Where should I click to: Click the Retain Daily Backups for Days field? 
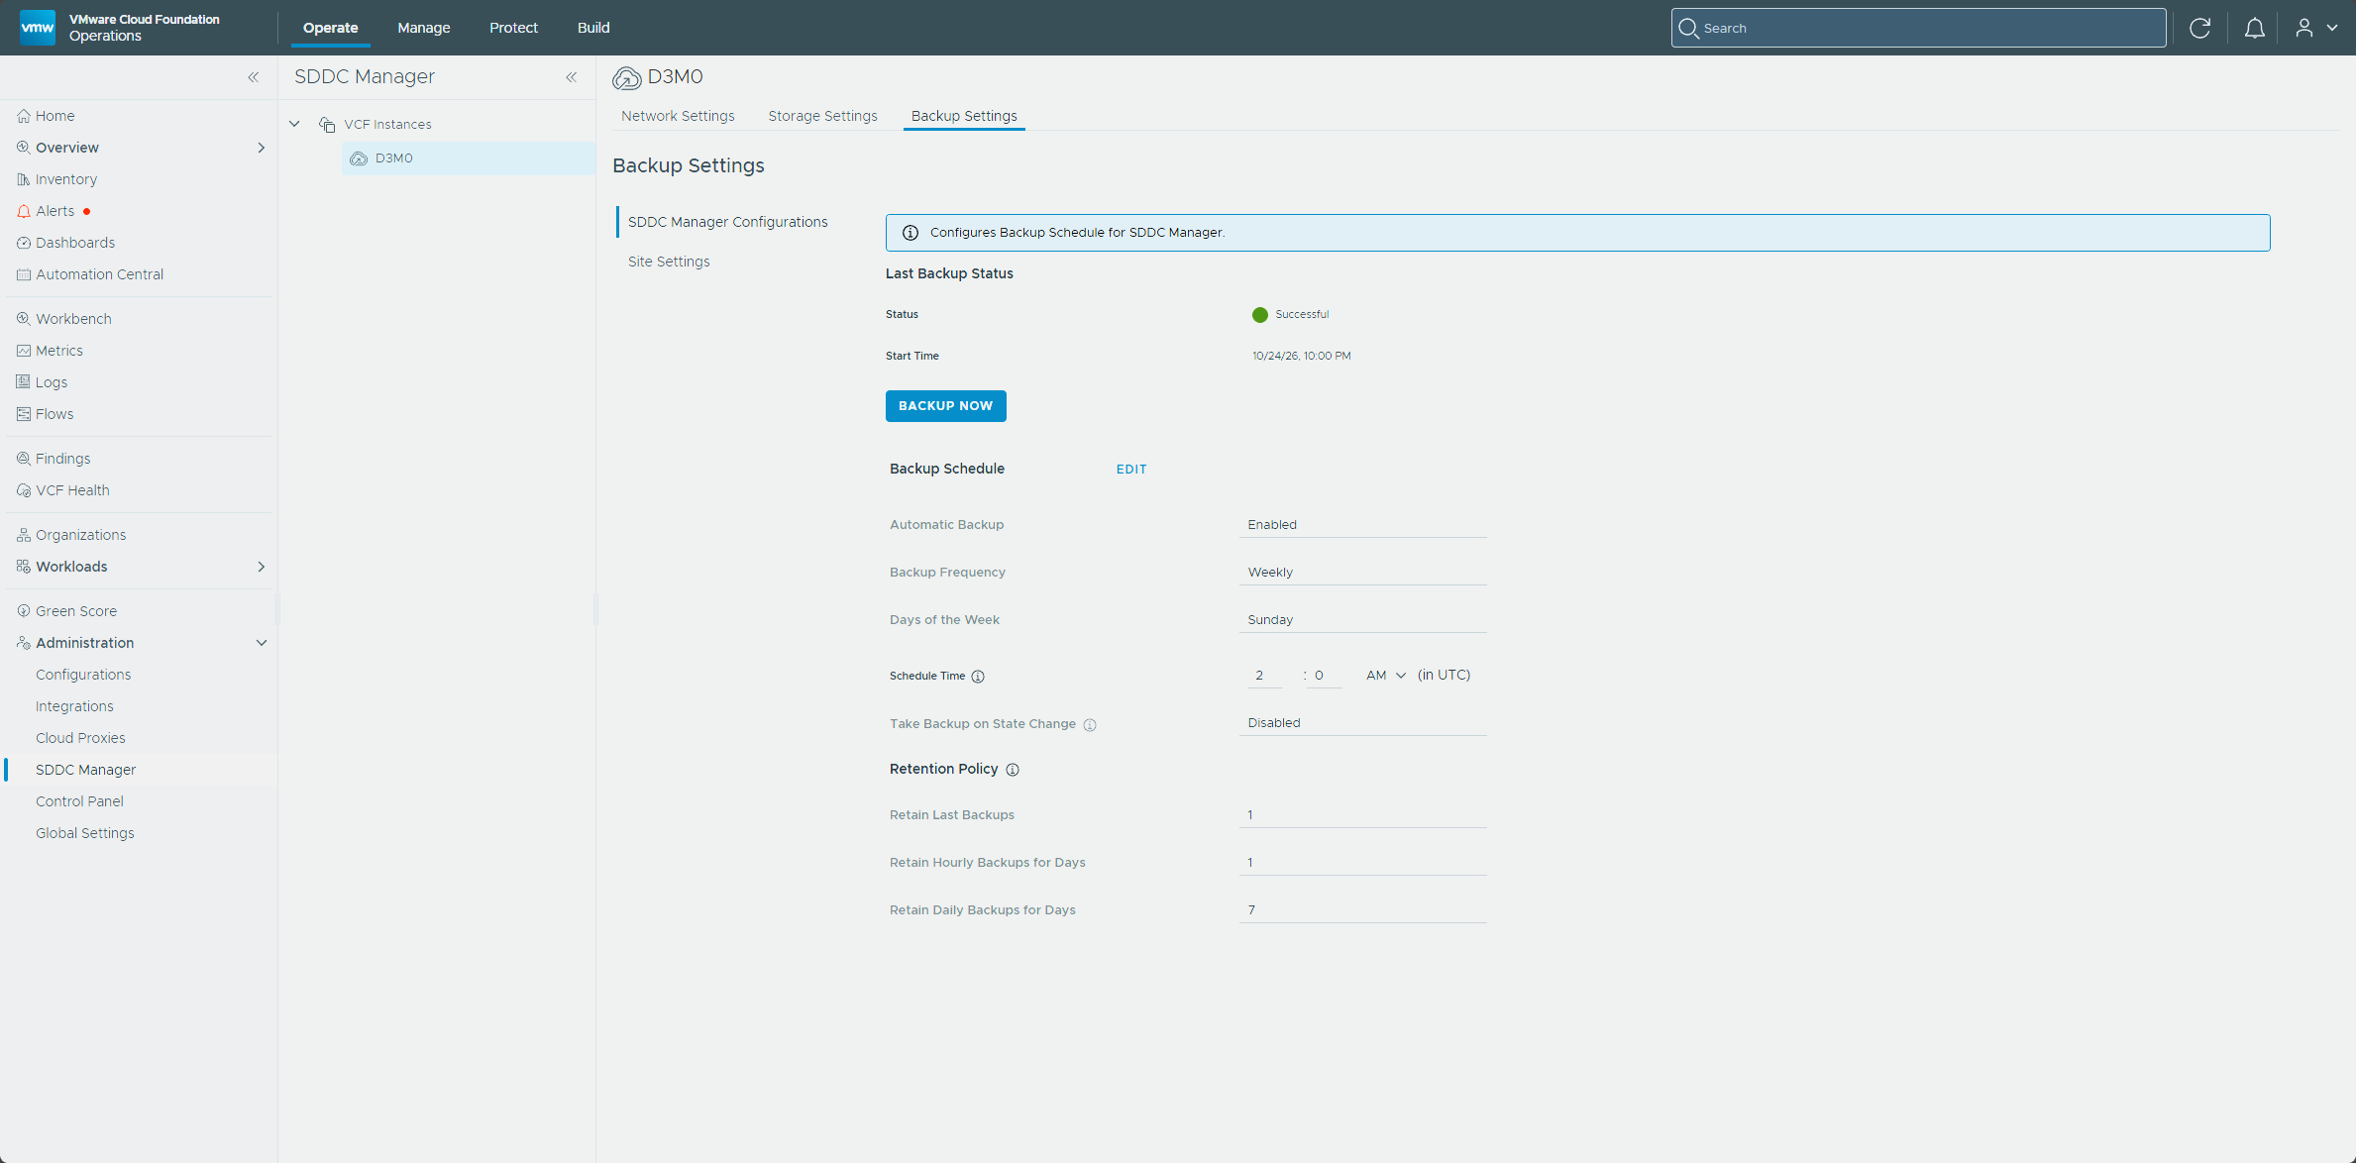pyautogui.click(x=1362, y=910)
